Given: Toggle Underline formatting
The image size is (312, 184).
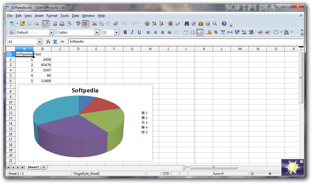Looking at the screenshot, I should (x=139, y=32).
